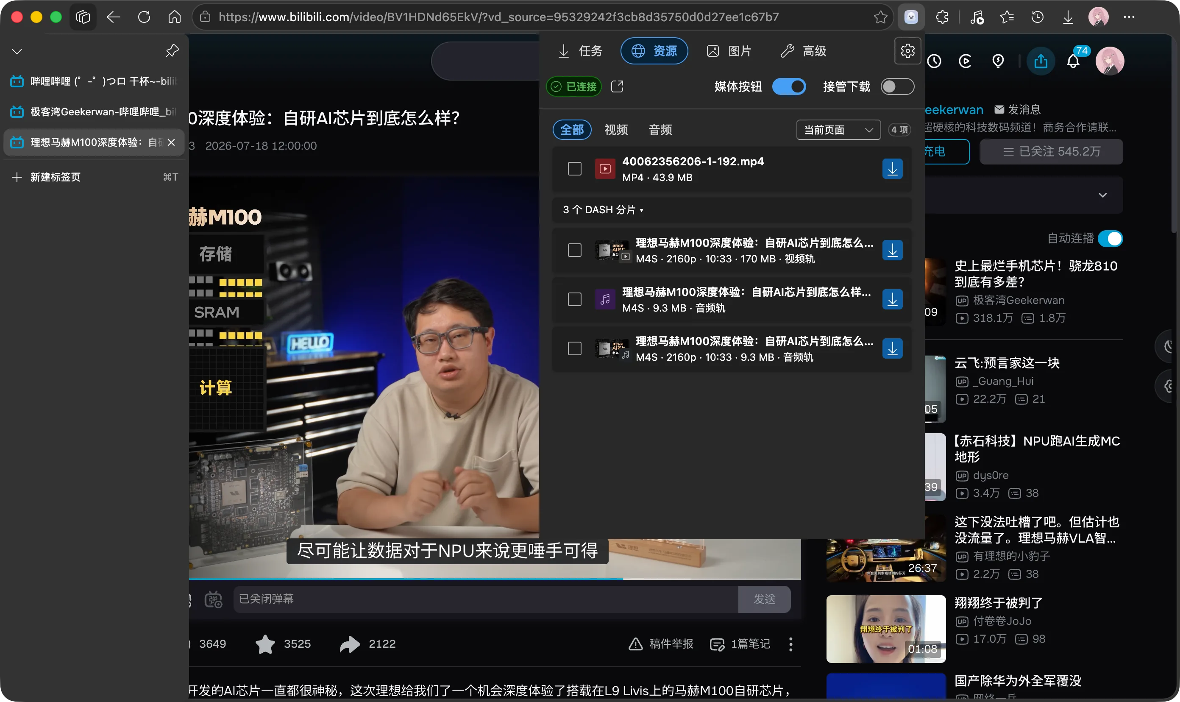The width and height of the screenshot is (1180, 702).
Task: Download the 170 MB video track
Action: click(x=893, y=250)
